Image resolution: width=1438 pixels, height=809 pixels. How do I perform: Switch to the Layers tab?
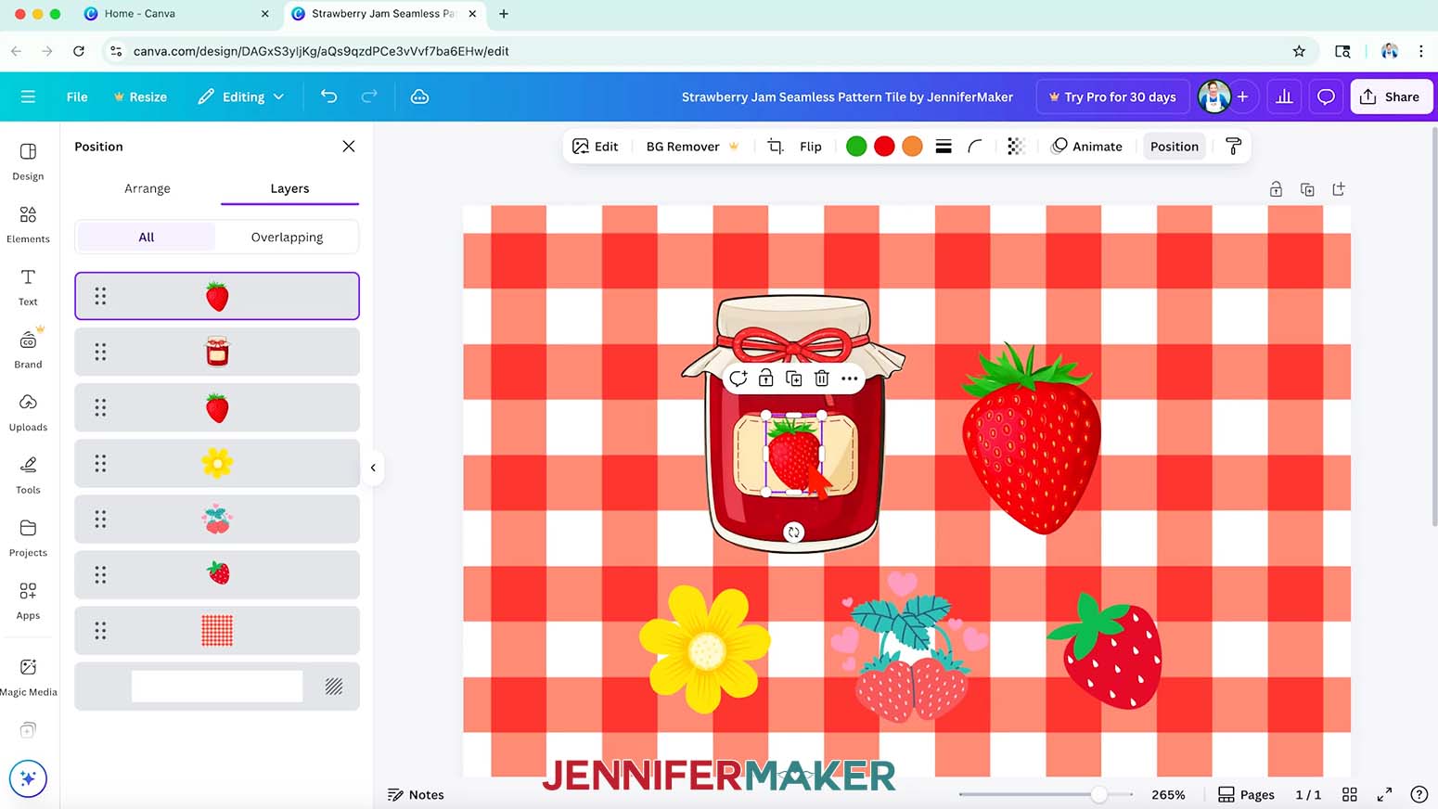(x=289, y=188)
